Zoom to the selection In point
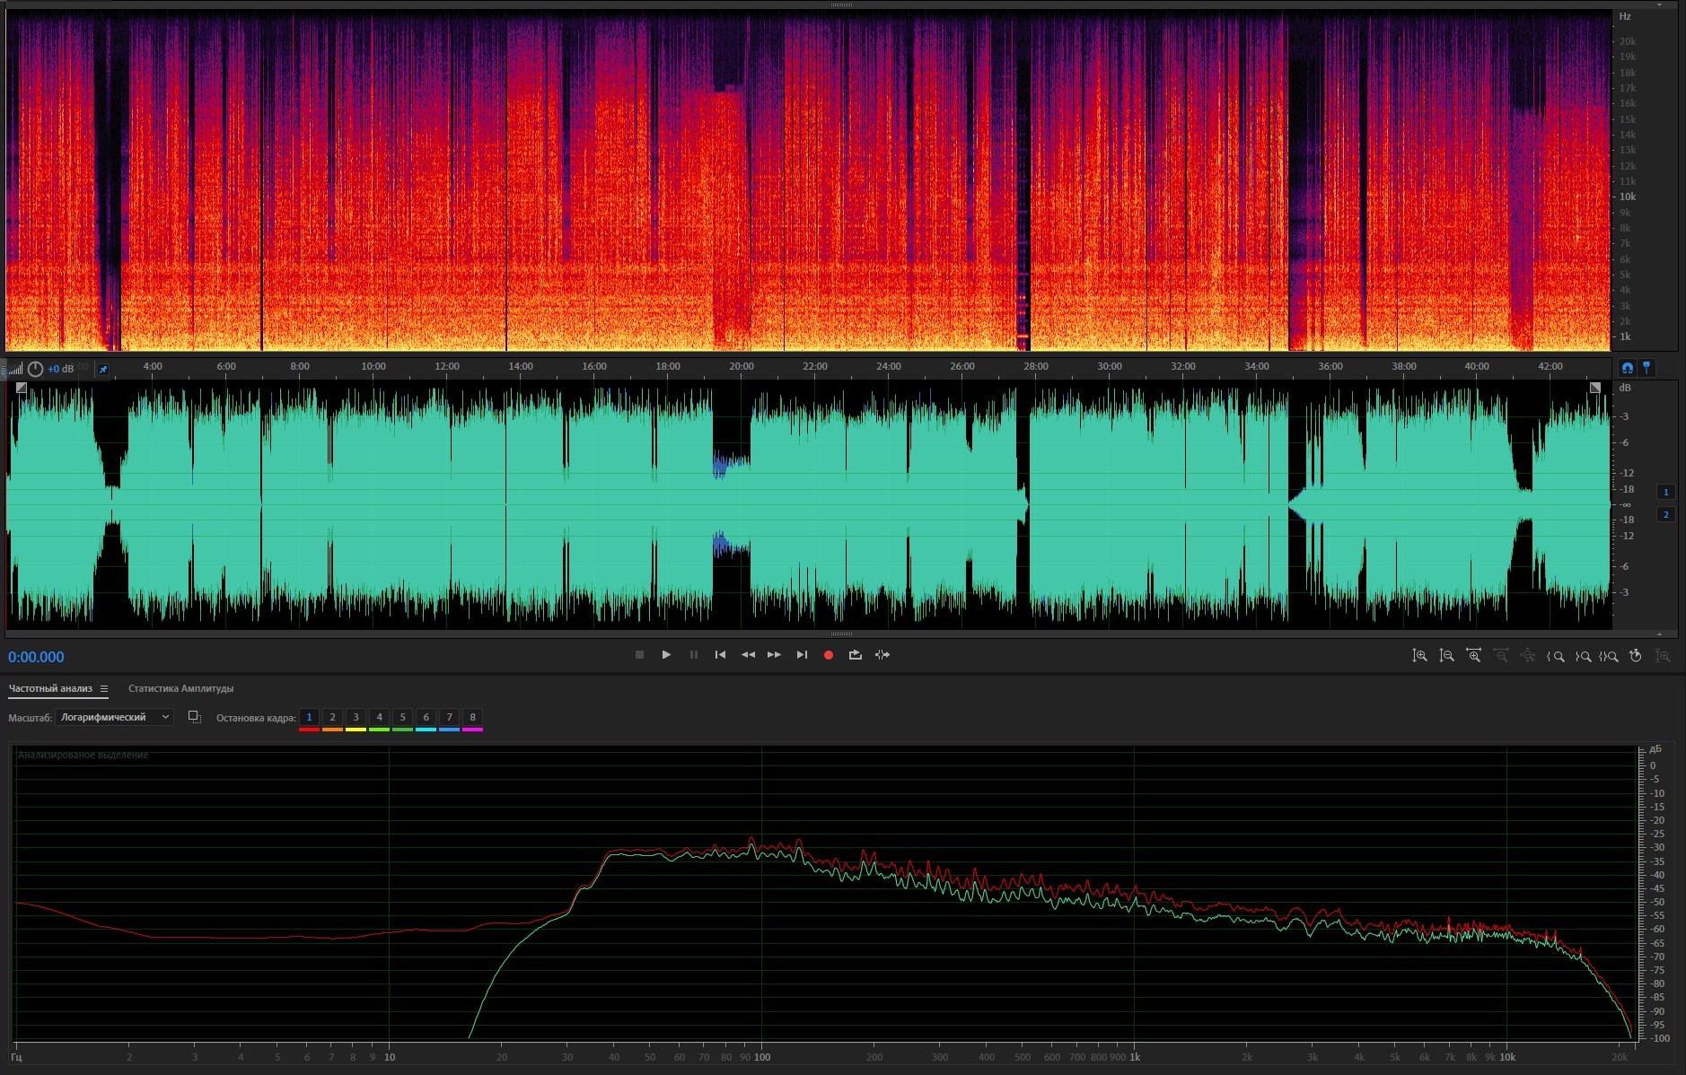Screen dimensions: 1686x1075 (x=1556, y=656)
